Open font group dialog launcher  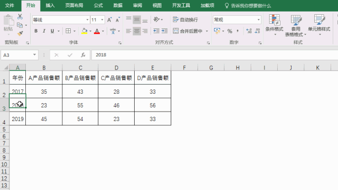[x=120, y=43]
